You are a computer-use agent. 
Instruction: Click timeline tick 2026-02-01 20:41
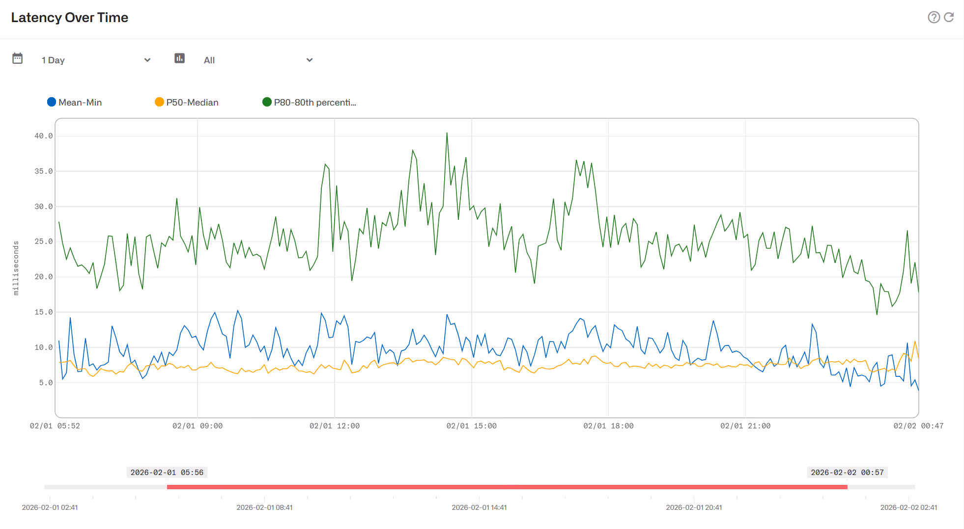coord(694,507)
